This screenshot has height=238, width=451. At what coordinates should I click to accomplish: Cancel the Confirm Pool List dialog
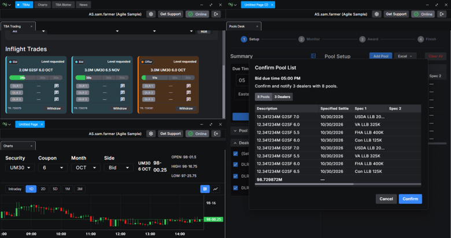(386, 199)
